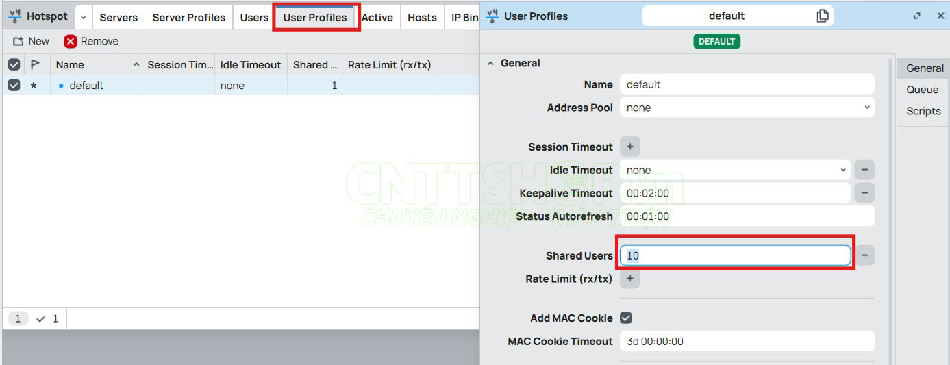Viewport: 950px width, 365px height.
Task: Remove Idle Timeout with its minus button
Action: [x=864, y=170]
